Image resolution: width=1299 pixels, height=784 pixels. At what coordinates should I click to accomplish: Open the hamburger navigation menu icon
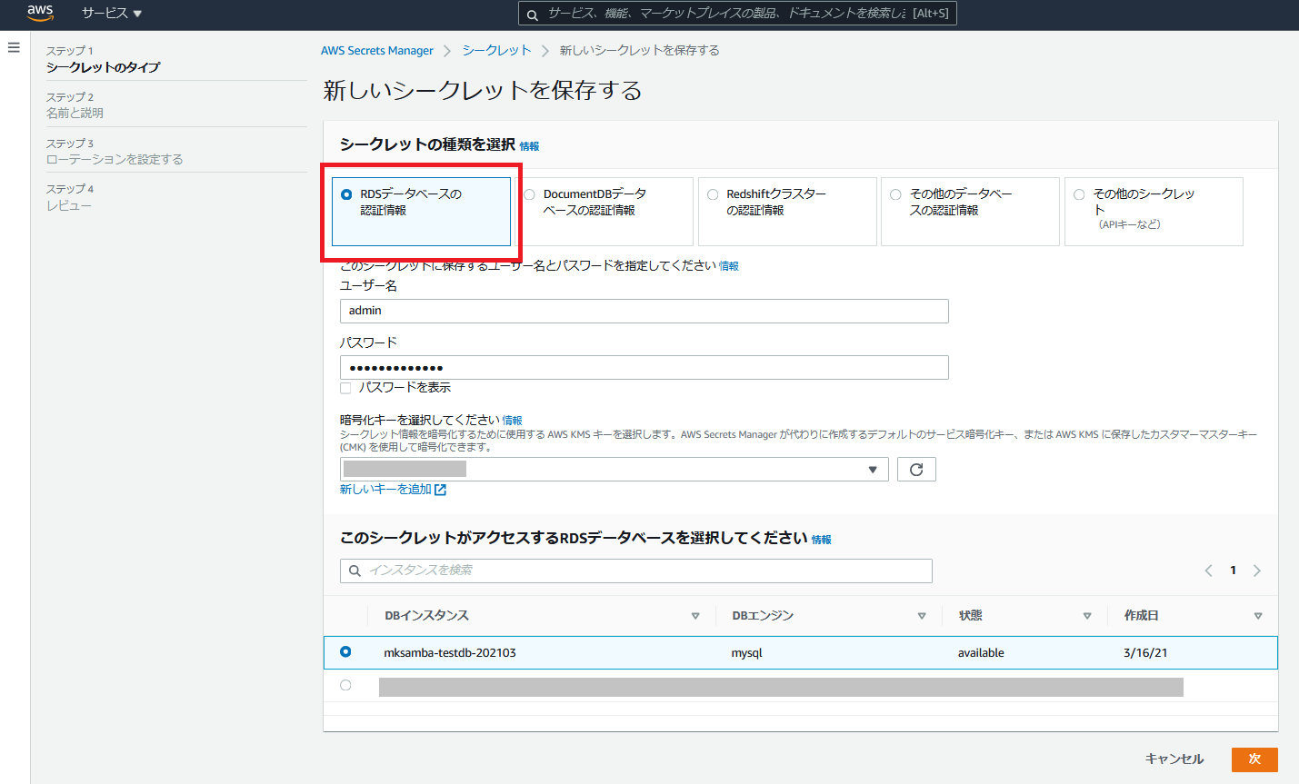14,47
